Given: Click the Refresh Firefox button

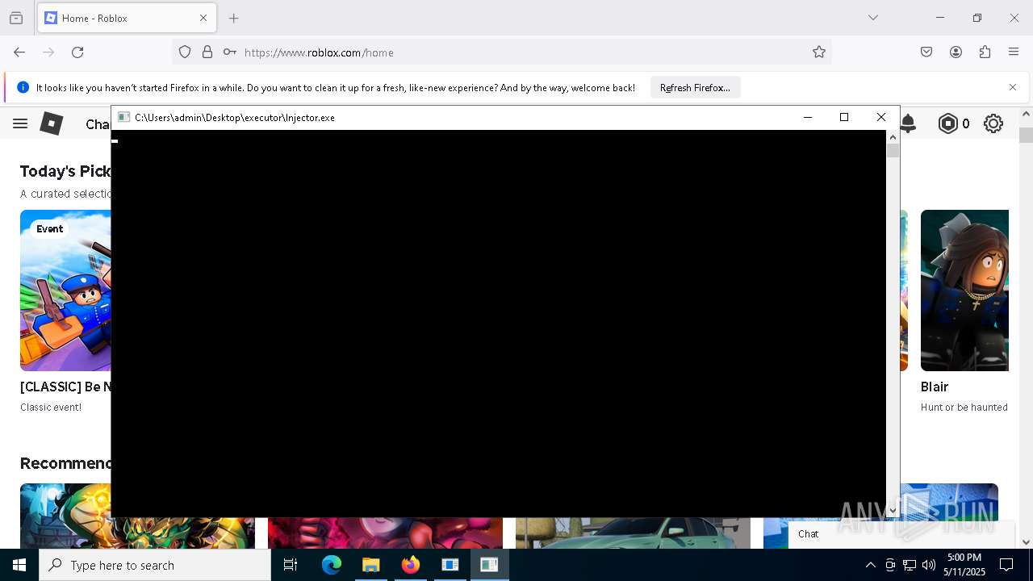Looking at the screenshot, I should (x=695, y=87).
